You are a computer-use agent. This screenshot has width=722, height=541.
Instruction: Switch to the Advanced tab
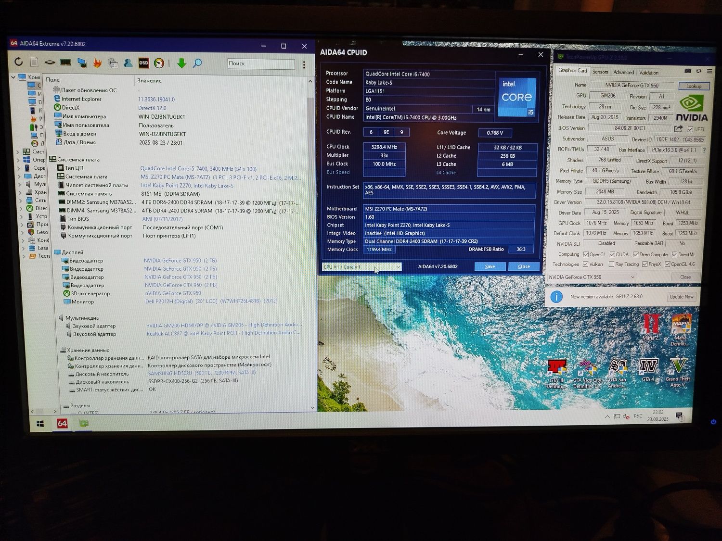coord(623,73)
